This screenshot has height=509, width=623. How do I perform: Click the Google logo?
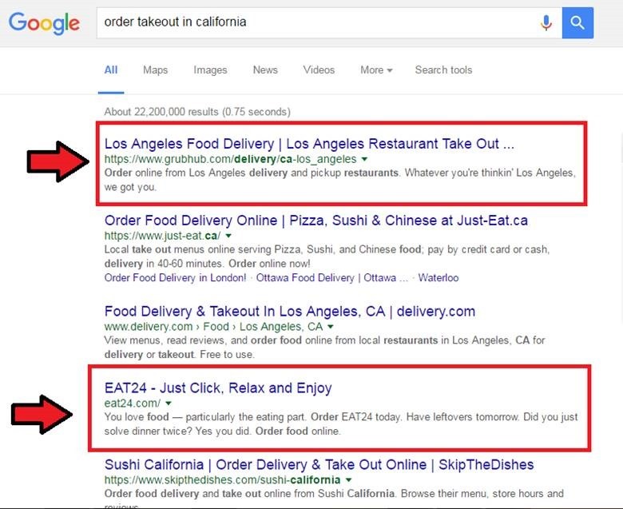point(44,22)
